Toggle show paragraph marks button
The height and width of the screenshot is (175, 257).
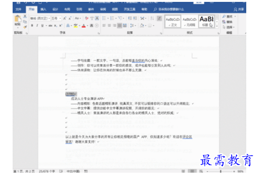tap(159, 18)
